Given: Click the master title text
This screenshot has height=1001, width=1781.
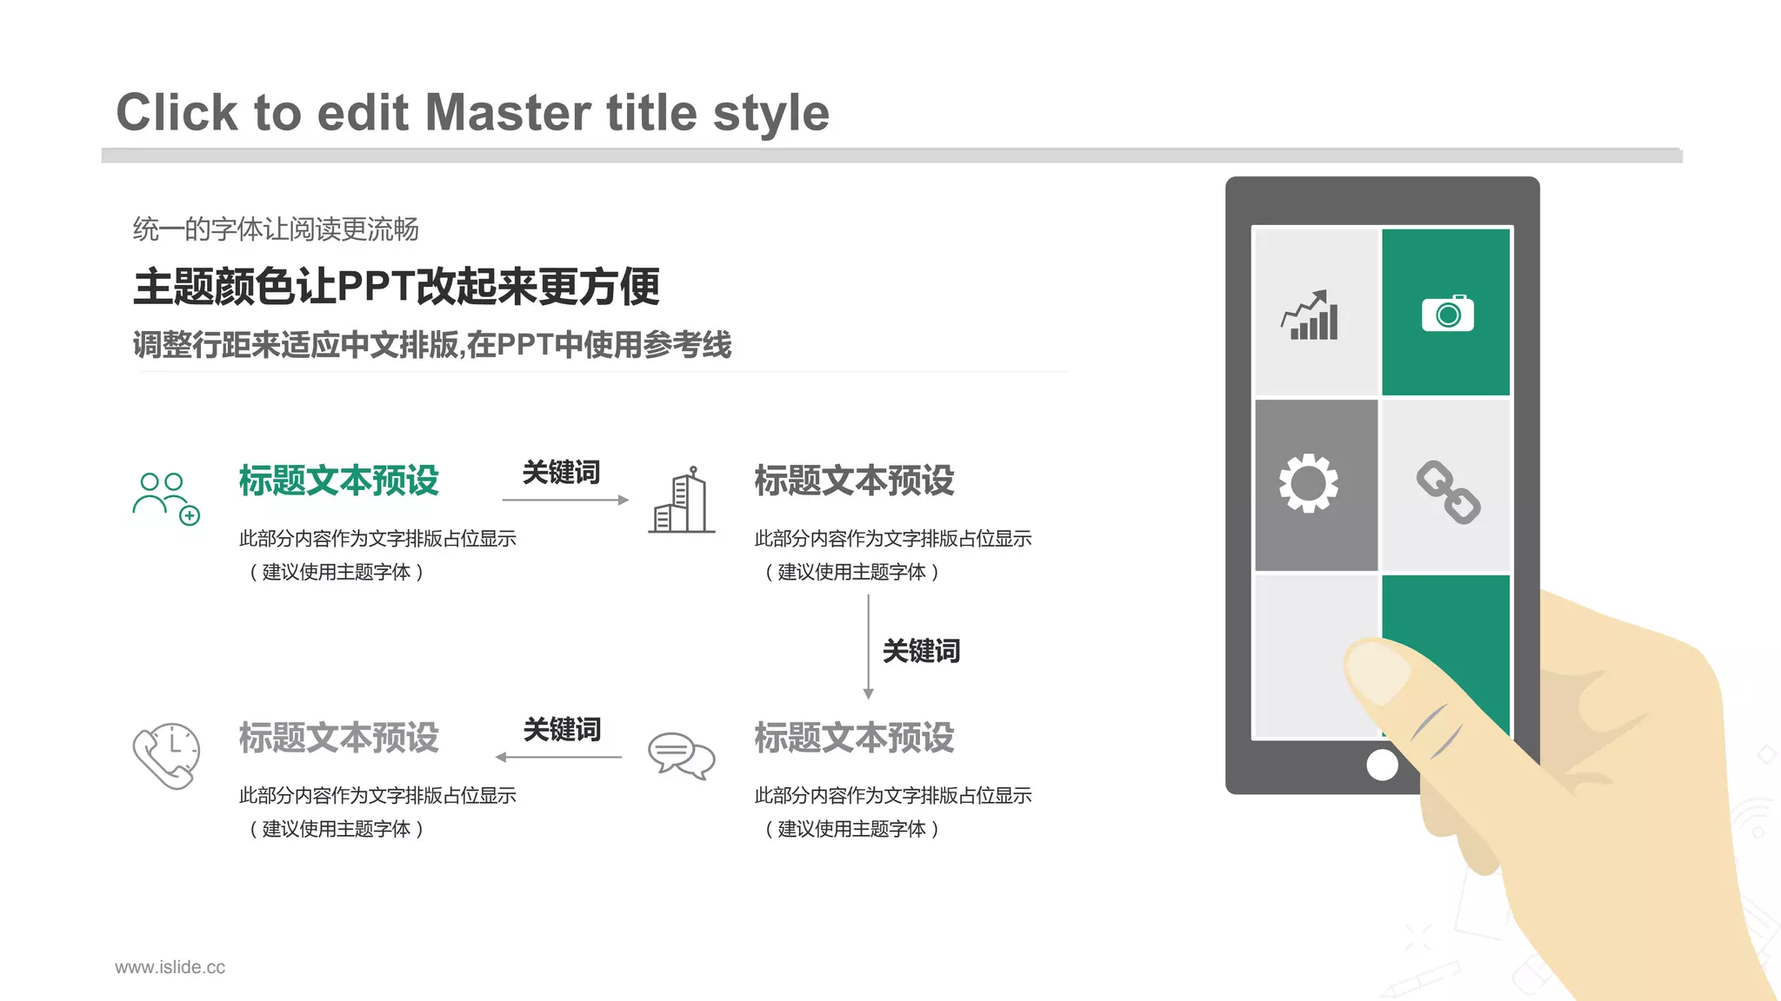Looking at the screenshot, I should pyautogui.click(x=472, y=113).
